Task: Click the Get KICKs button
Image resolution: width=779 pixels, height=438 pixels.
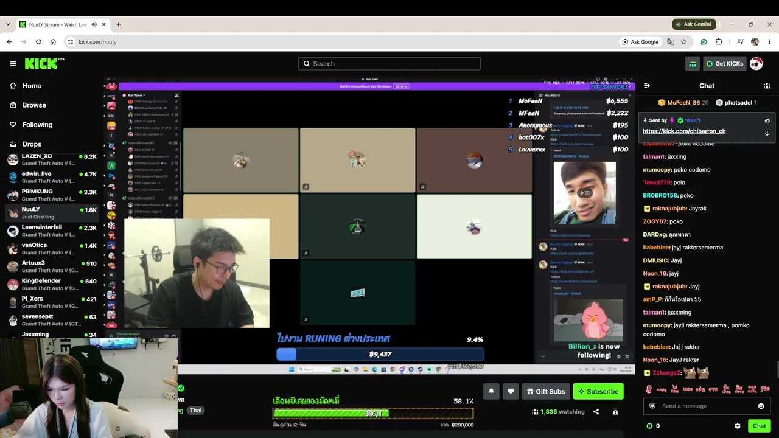Action: pyautogui.click(x=724, y=64)
